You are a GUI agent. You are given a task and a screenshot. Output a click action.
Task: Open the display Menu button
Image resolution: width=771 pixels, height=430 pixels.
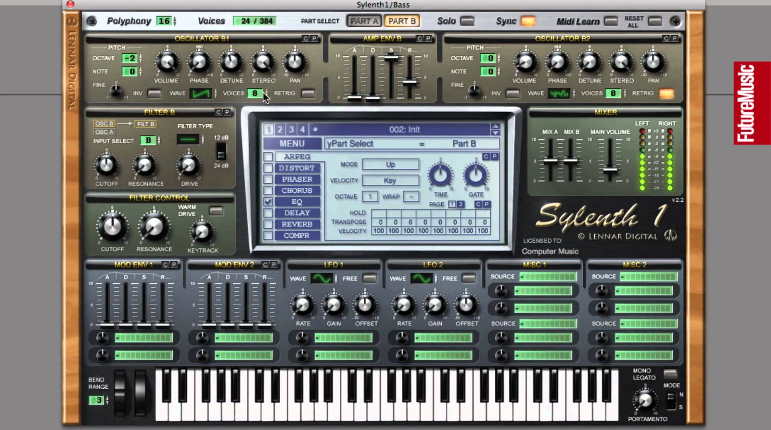click(292, 144)
